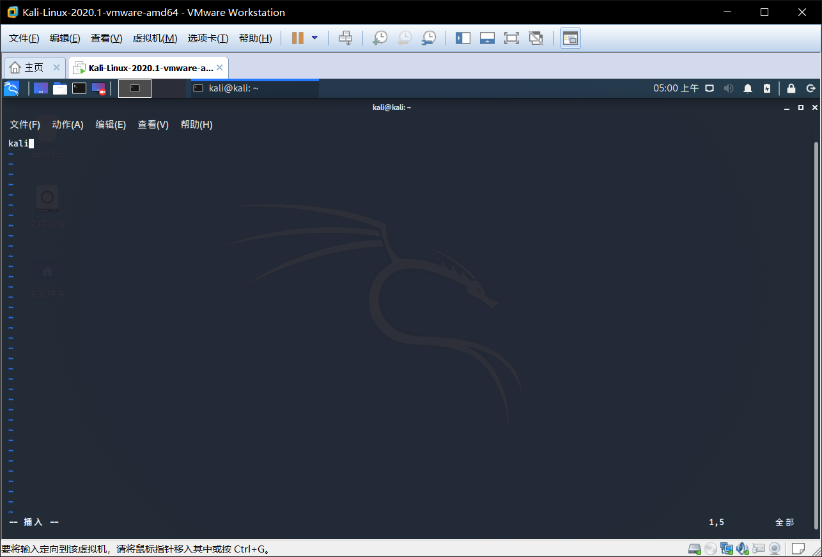
Task: Click the show desktop icon in Kali panel
Action: [x=41, y=88]
